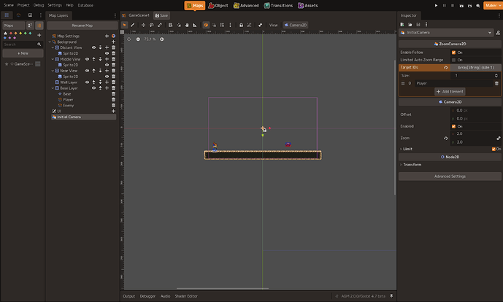The height and width of the screenshot is (302, 503).
Task: Switch to the Object workspace tab
Action: click(x=218, y=5)
